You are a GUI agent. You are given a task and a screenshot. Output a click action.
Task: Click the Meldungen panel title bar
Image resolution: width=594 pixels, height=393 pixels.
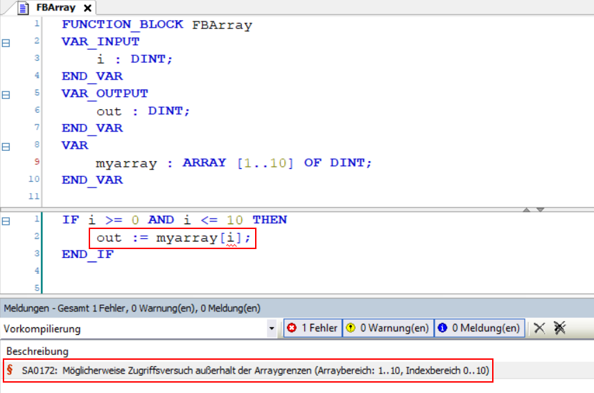pos(297,309)
